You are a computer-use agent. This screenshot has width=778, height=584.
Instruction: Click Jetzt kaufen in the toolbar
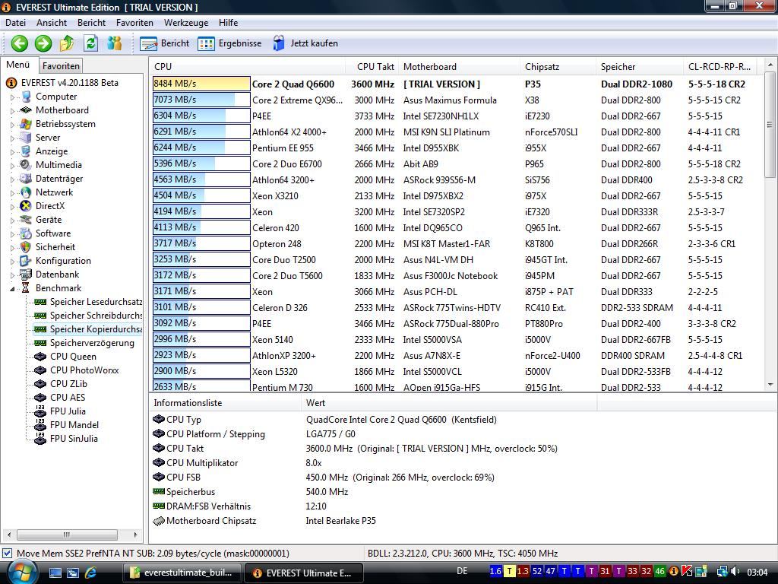305,43
